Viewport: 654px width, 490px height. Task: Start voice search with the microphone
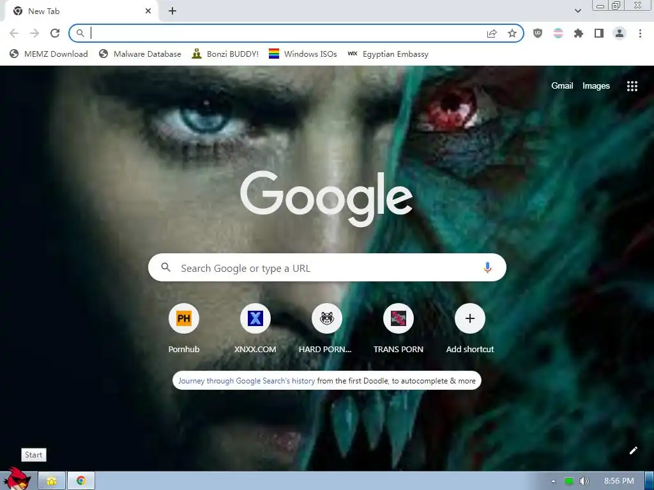(487, 267)
